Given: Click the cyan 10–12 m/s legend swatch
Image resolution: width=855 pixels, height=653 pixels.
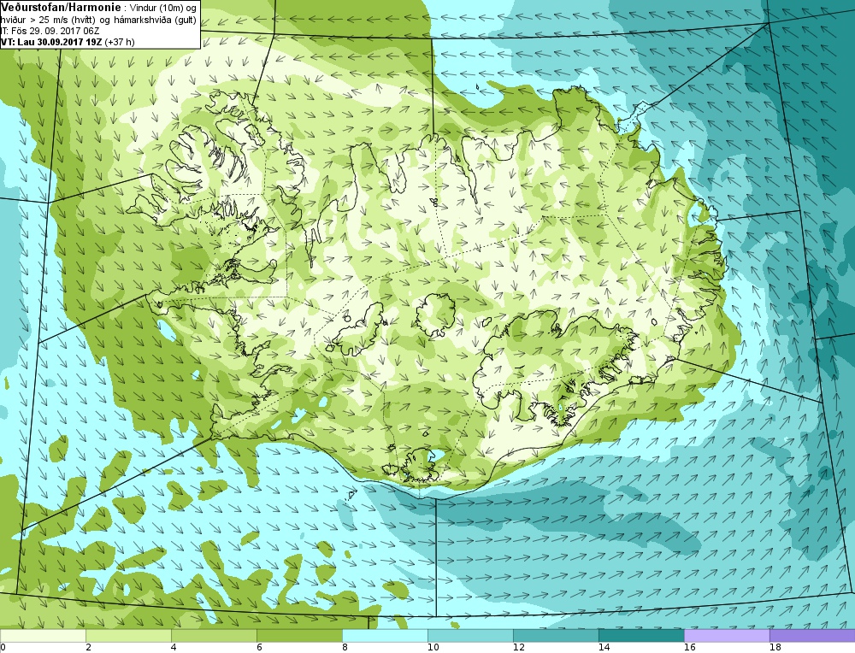Looking at the screenshot, I should click(470, 636).
